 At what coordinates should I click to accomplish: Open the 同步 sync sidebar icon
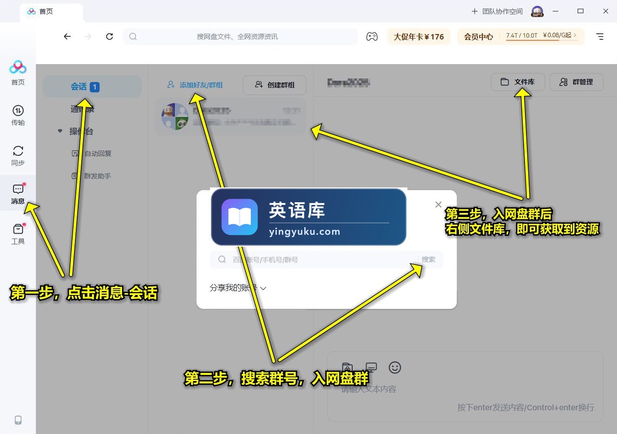pyautogui.click(x=18, y=156)
